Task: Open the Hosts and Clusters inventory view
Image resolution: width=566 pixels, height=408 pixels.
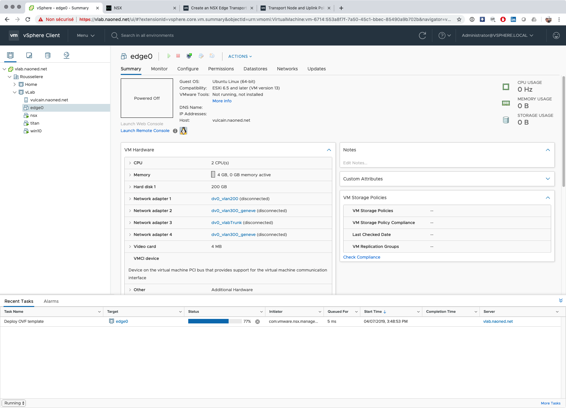Action: pyautogui.click(x=10, y=55)
